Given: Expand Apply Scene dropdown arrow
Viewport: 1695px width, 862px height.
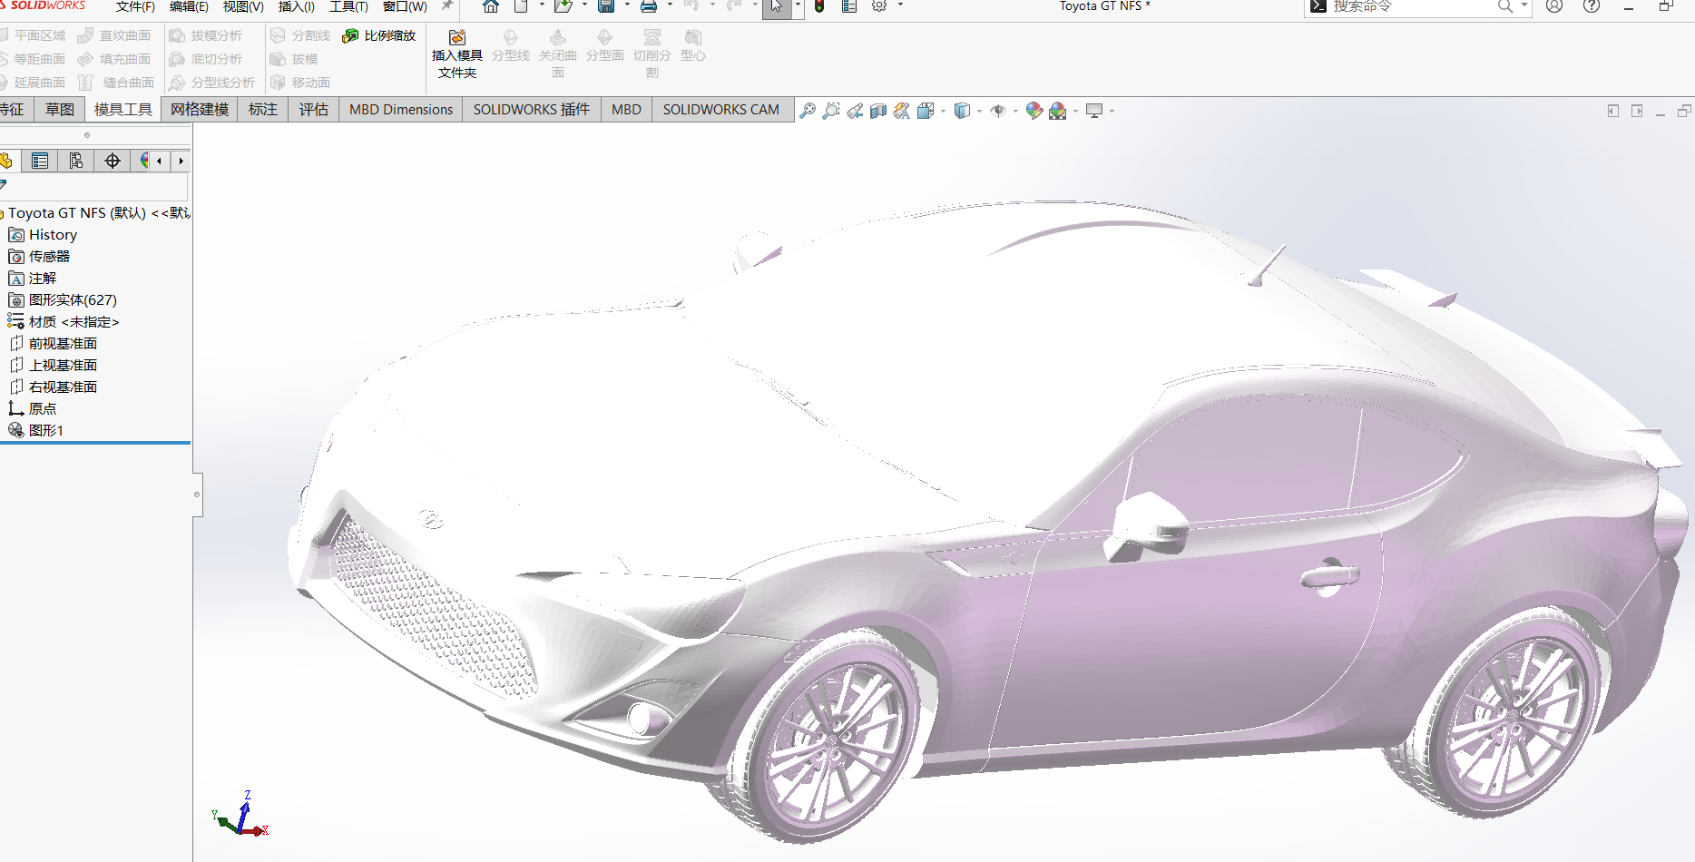Looking at the screenshot, I should [x=1075, y=112].
